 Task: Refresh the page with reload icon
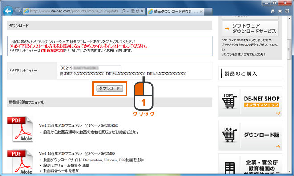click(137, 11)
